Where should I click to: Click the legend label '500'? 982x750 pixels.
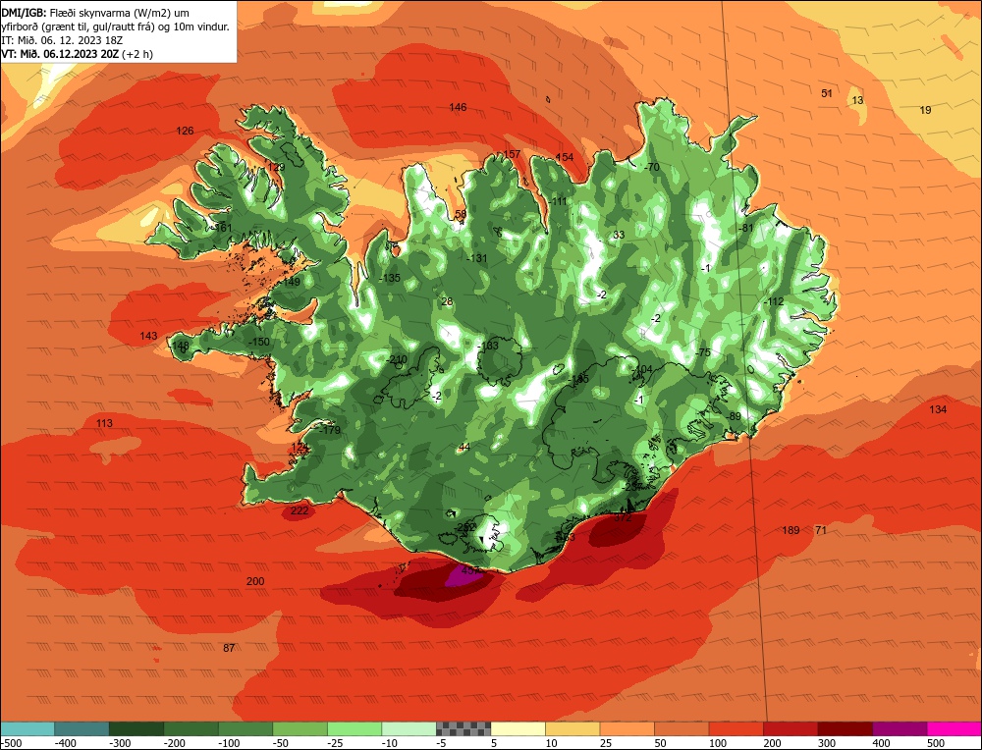936,743
